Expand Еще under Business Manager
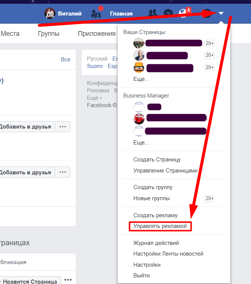The image size is (251, 284). 141,143
